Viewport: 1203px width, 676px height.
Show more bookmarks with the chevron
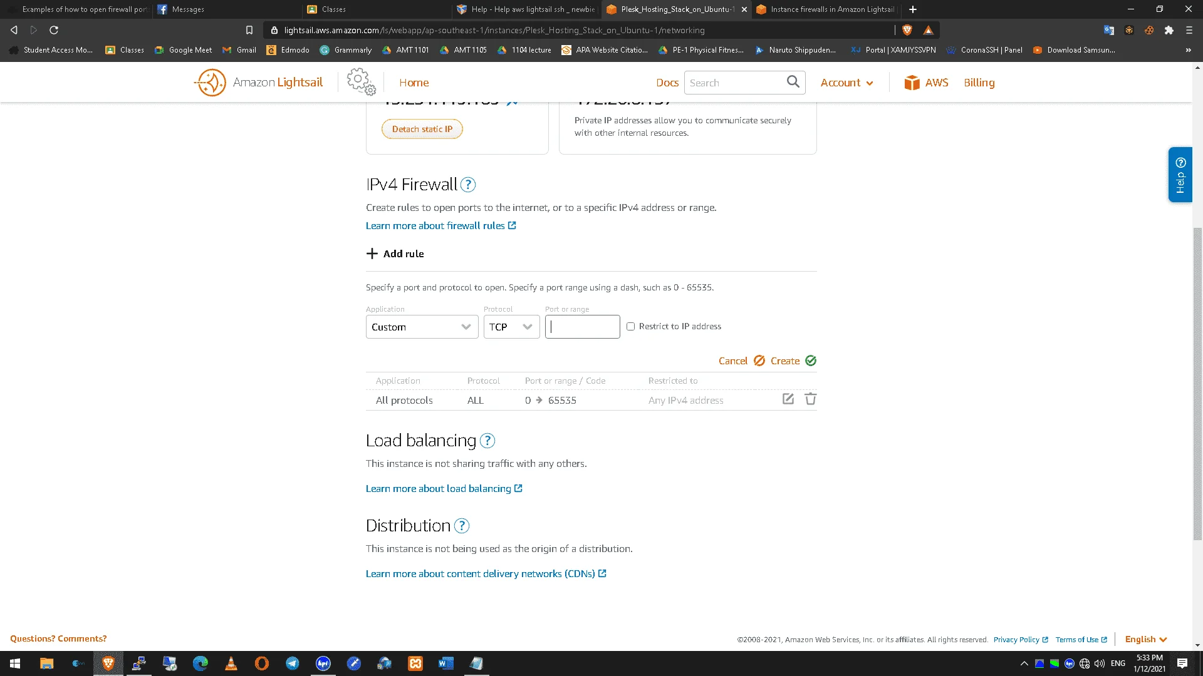coord(1189,50)
